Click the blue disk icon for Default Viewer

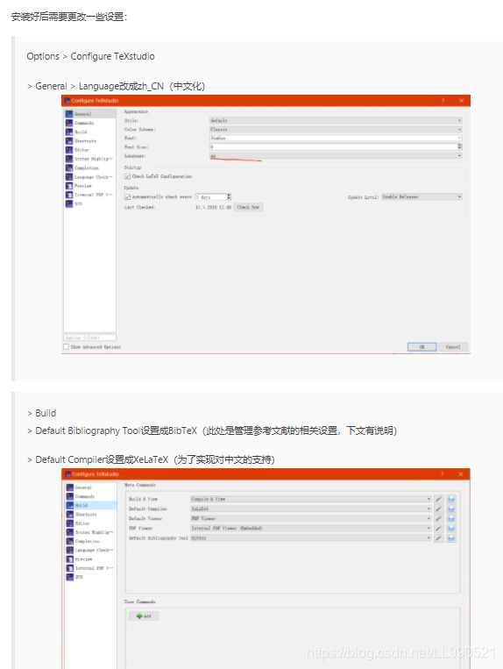click(451, 518)
